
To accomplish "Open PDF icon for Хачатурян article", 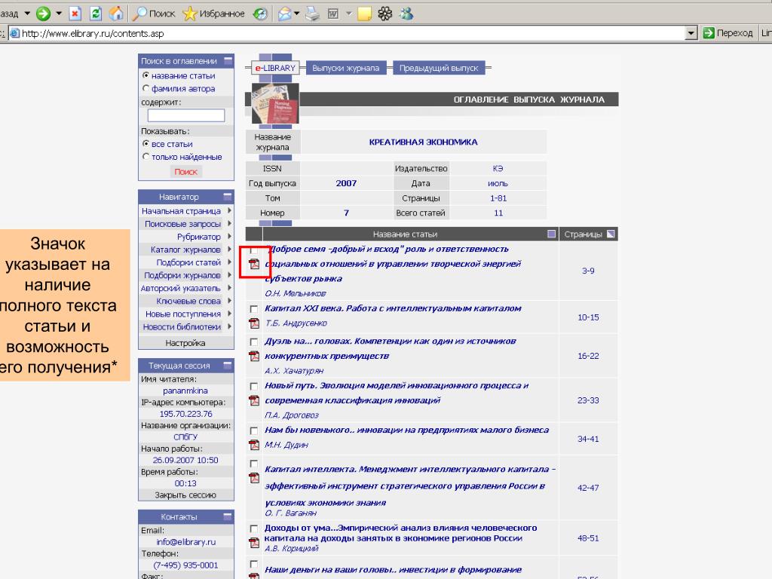I will click(x=254, y=356).
